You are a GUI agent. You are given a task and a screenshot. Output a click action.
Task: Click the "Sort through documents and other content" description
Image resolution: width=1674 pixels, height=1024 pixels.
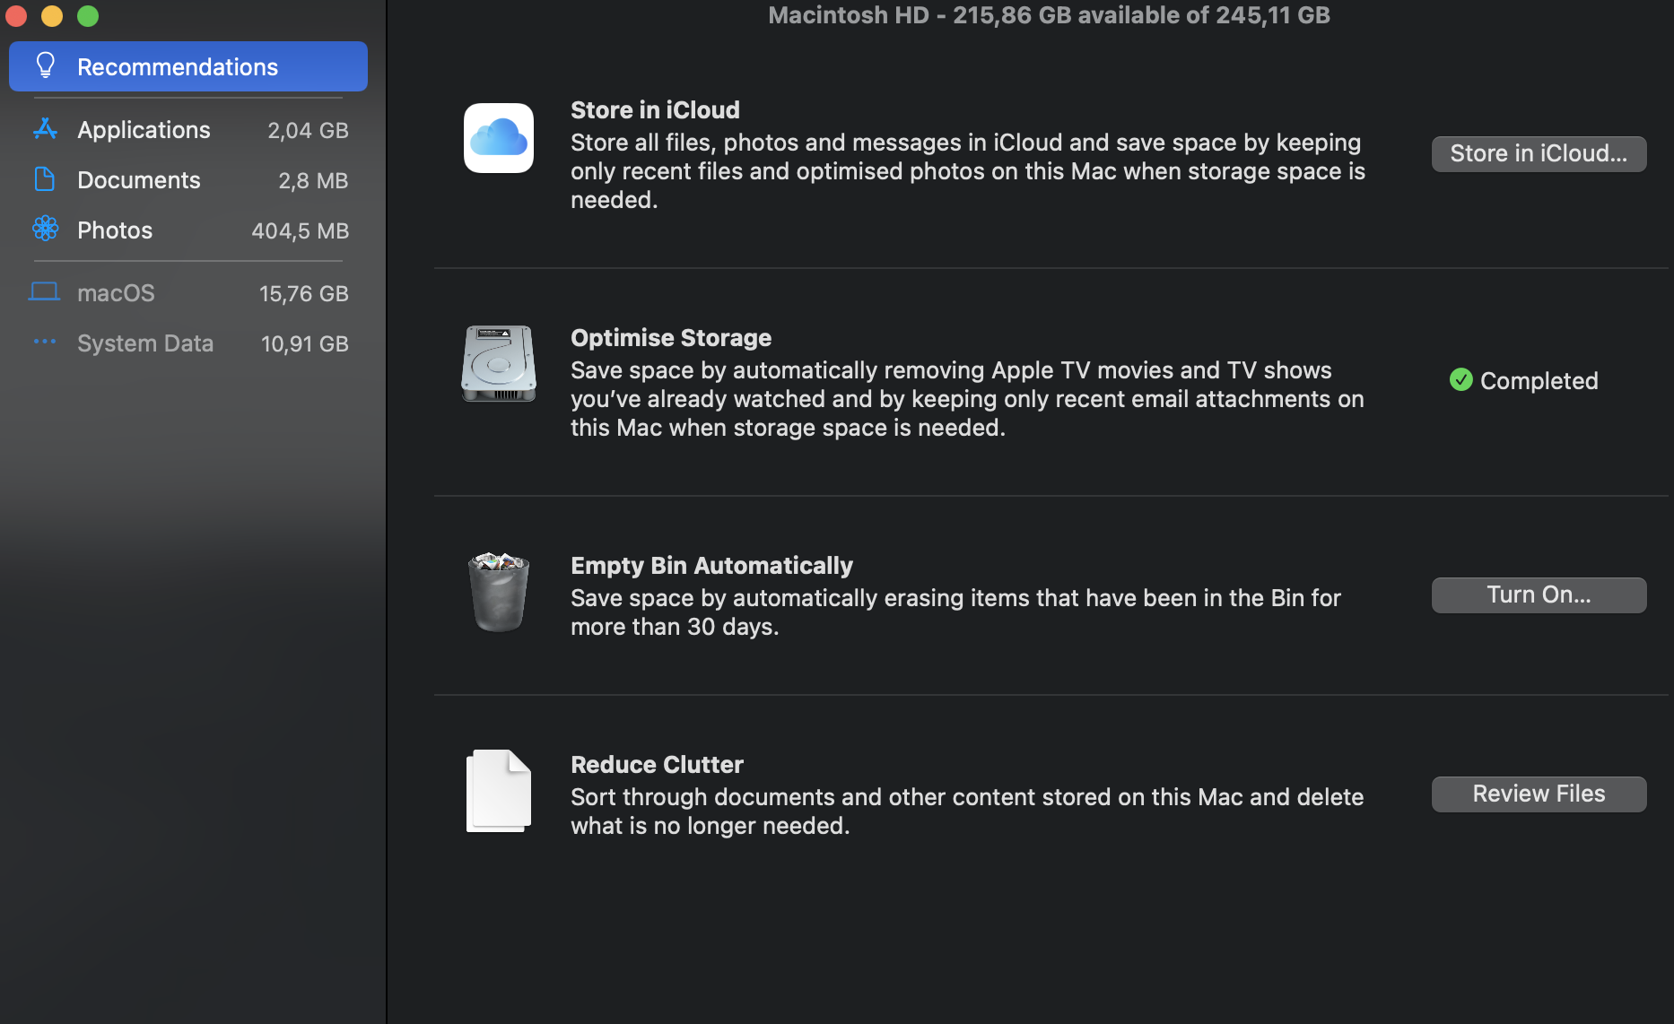[967, 811]
